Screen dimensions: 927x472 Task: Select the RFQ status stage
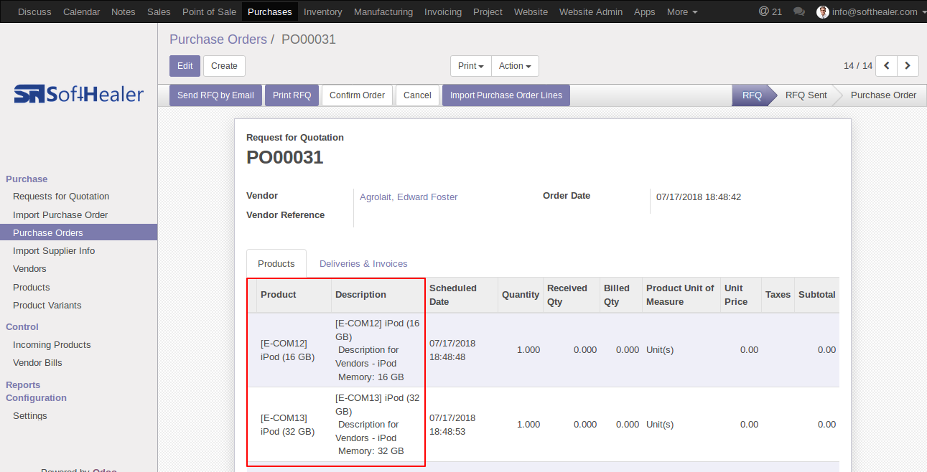click(752, 95)
